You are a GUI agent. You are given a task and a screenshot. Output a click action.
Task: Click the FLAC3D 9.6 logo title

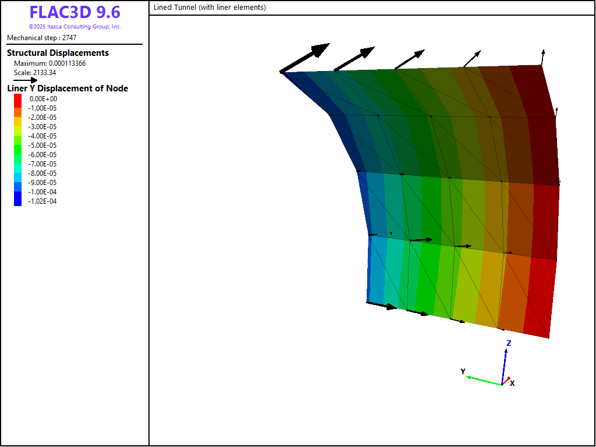coord(74,13)
